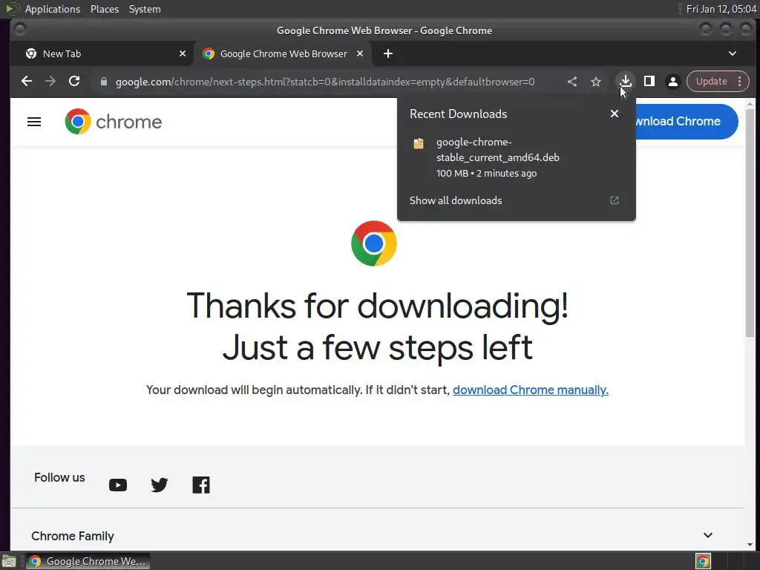Click the Chrome icon in bottom-right panel
The image size is (760, 570).
coord(703,561)
